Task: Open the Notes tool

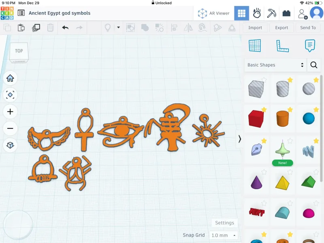Action: click(x=310, y=46)
